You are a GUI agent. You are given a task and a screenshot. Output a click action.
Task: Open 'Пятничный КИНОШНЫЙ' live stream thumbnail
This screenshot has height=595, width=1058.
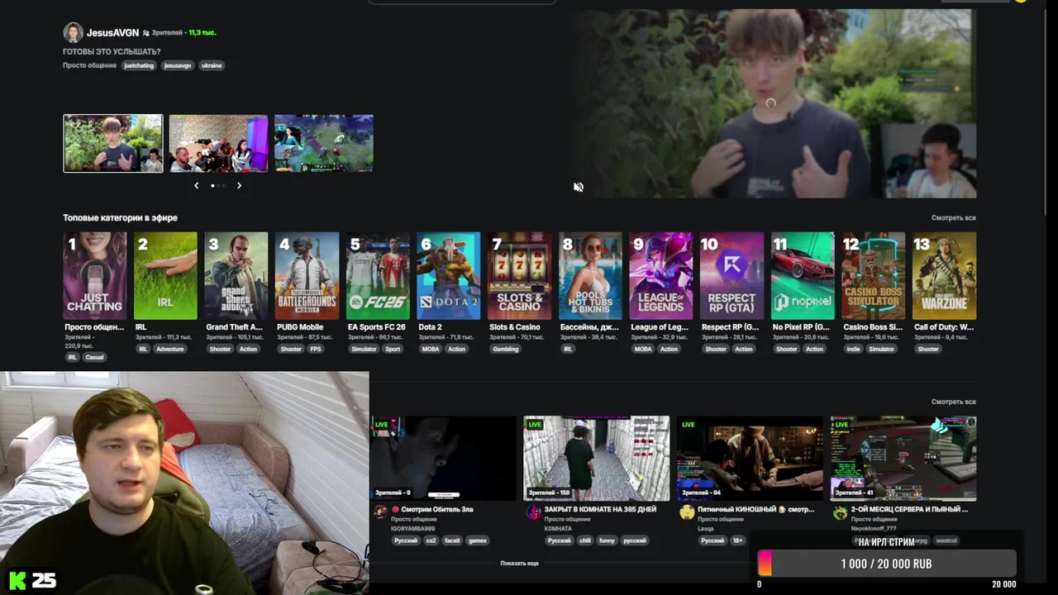click(750, 459)
